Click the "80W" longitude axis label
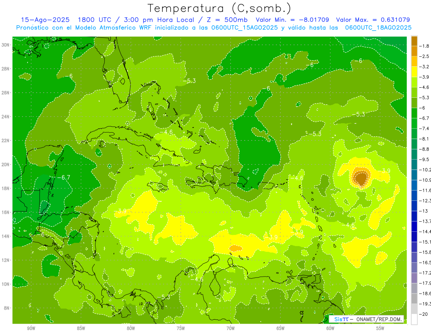 (x=131, y=328)
